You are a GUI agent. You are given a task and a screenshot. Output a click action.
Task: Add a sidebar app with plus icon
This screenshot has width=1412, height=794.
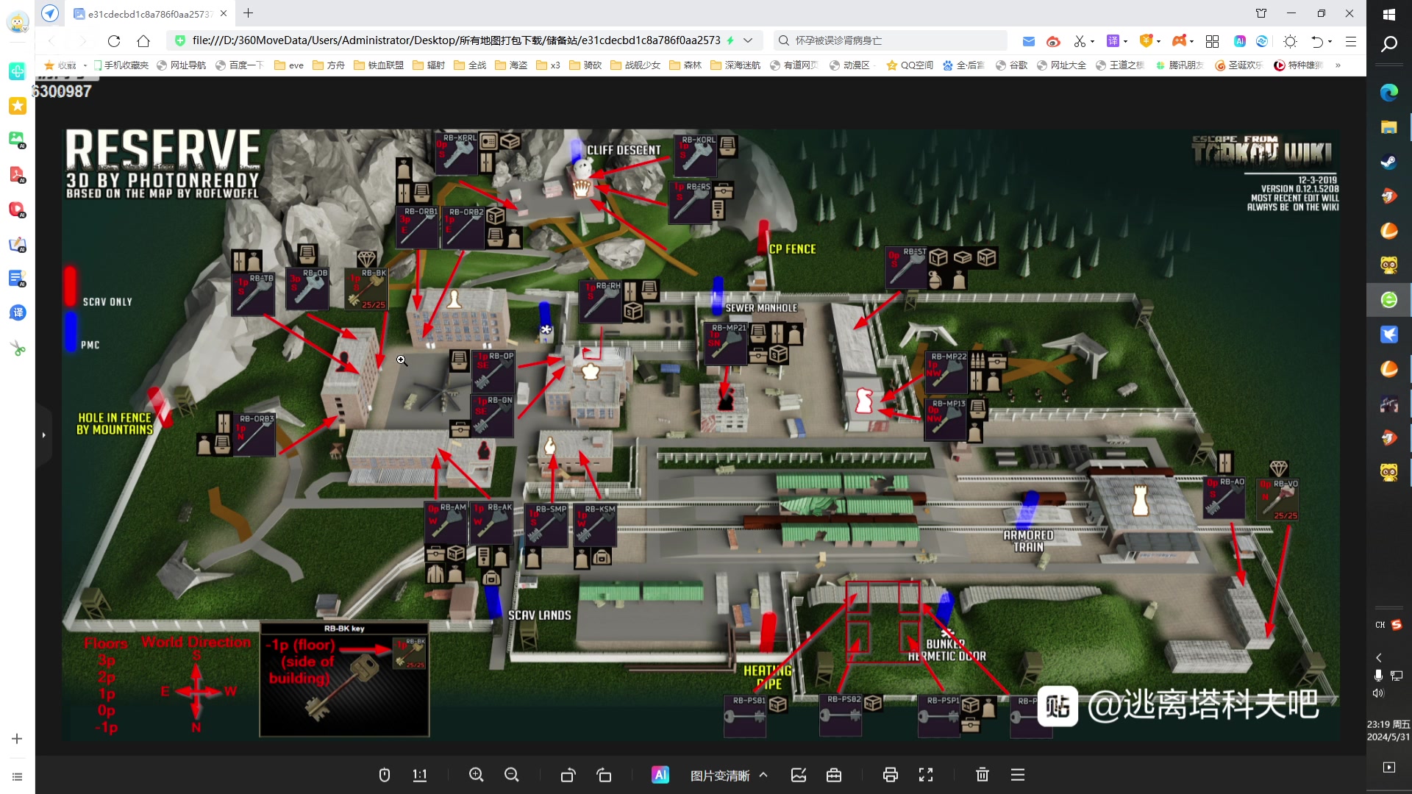click(x=17, y=739)
